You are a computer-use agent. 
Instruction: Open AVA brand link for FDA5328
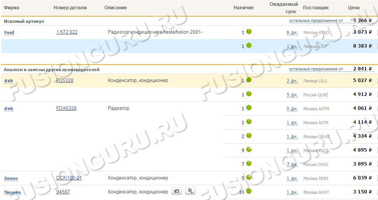pos(9,109)
